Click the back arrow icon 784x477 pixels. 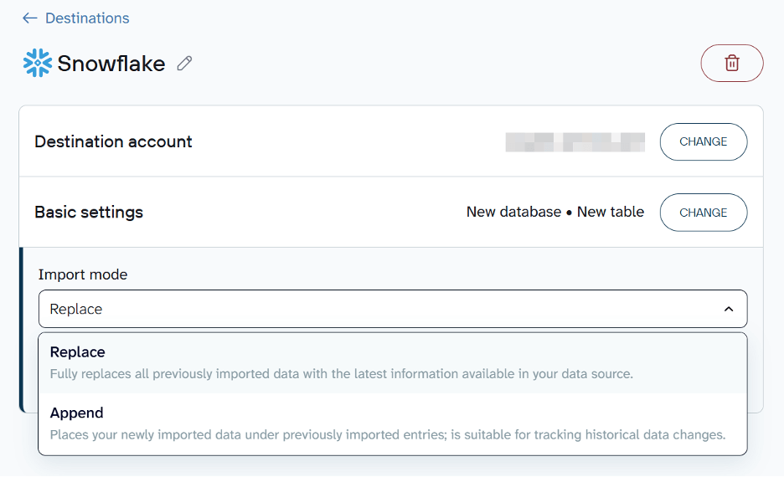tap(30, 18)
